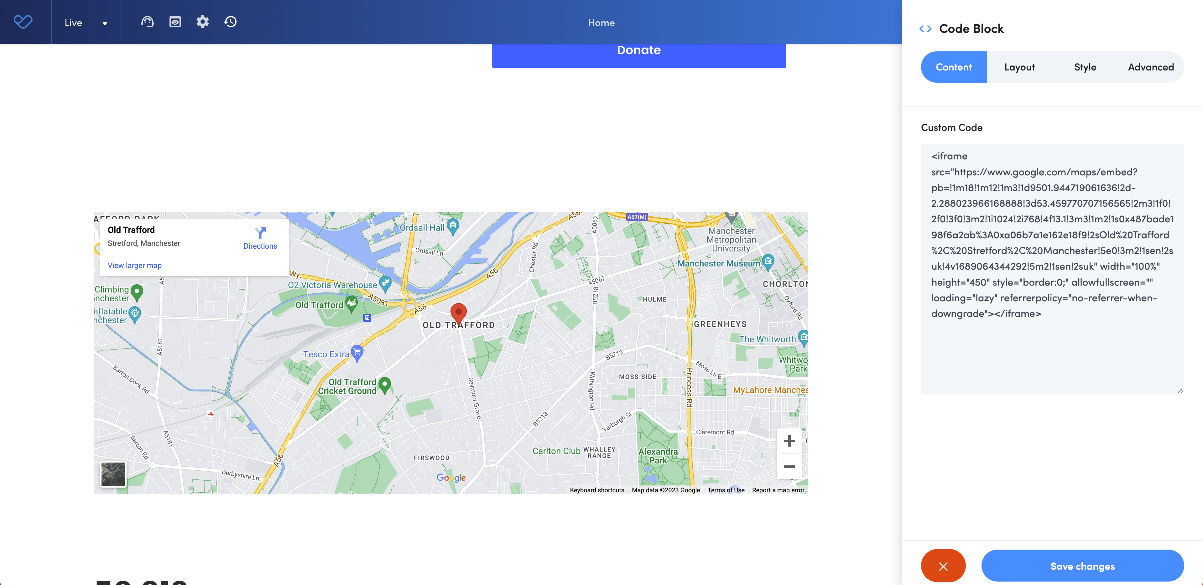Click the Manchester Metropolitan University label
Screen dimensions: 1203x585
click(731, 240)
